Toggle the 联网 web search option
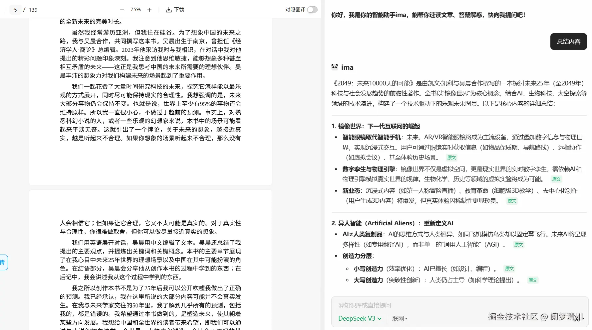 click(x=400, y=318)
